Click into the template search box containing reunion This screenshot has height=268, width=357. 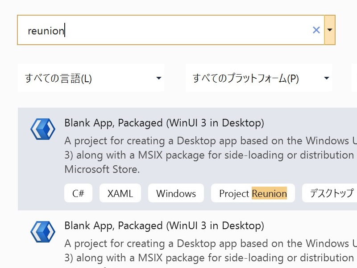(x=171, y=30)
